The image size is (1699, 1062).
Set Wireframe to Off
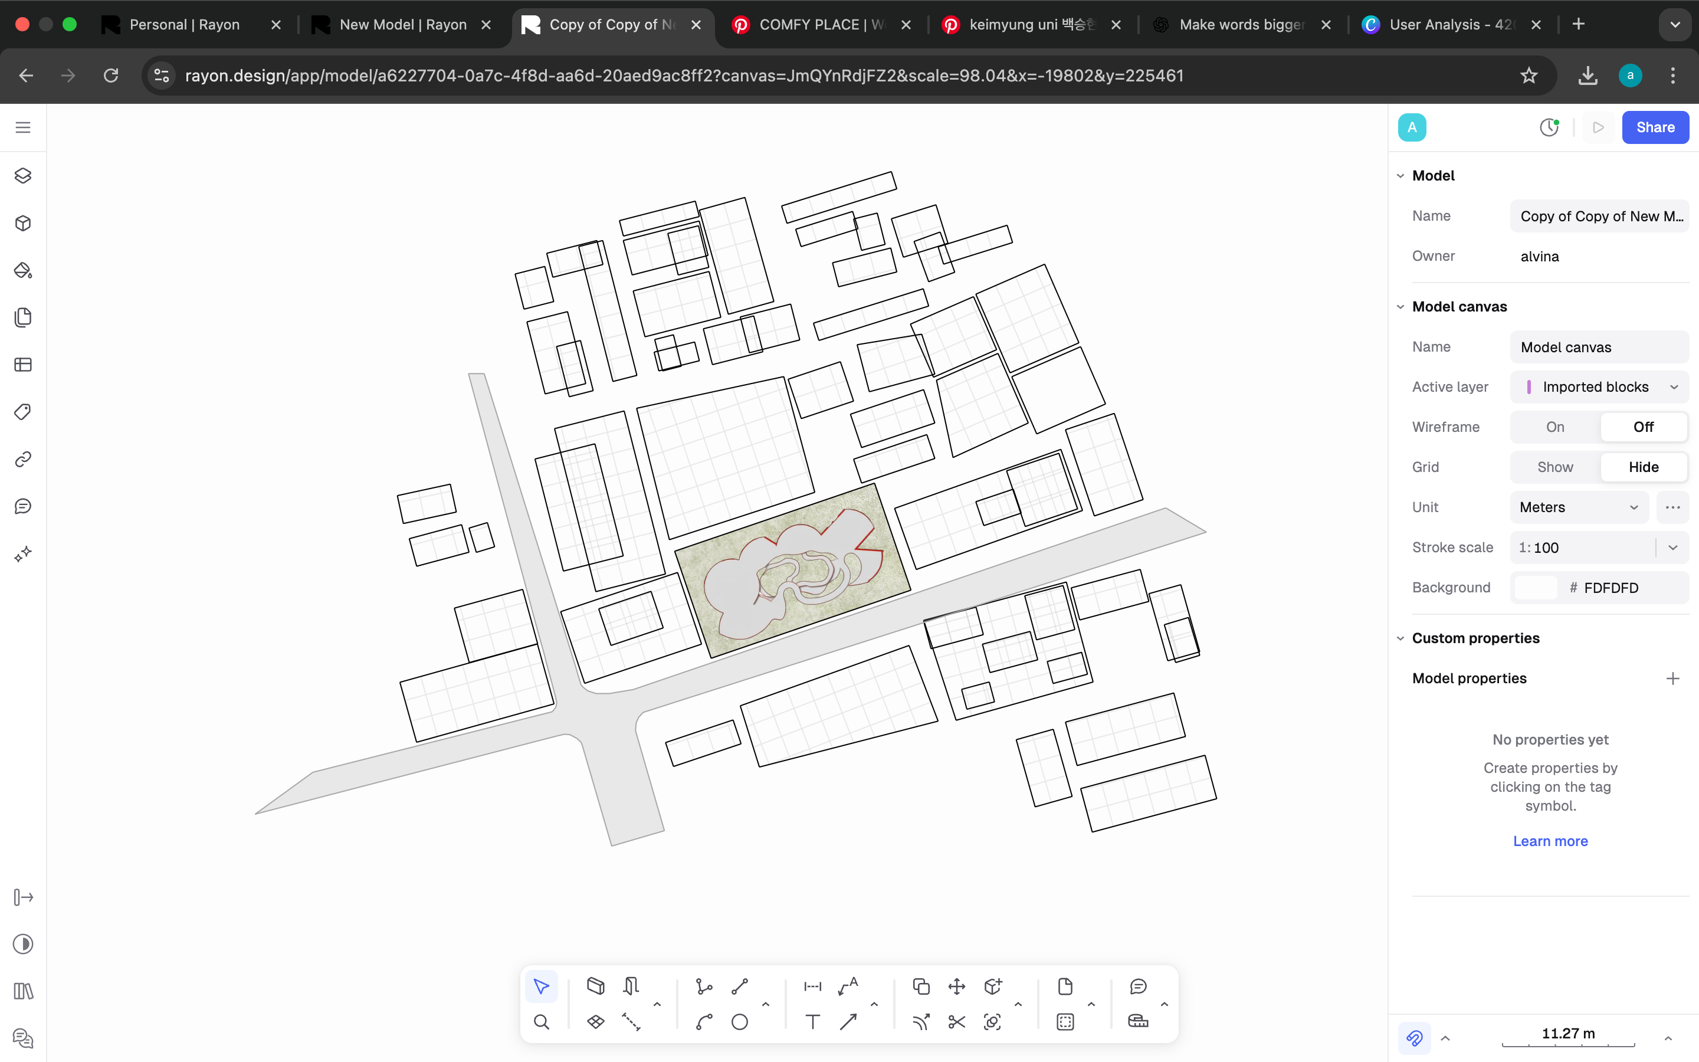pos(1643,427)
